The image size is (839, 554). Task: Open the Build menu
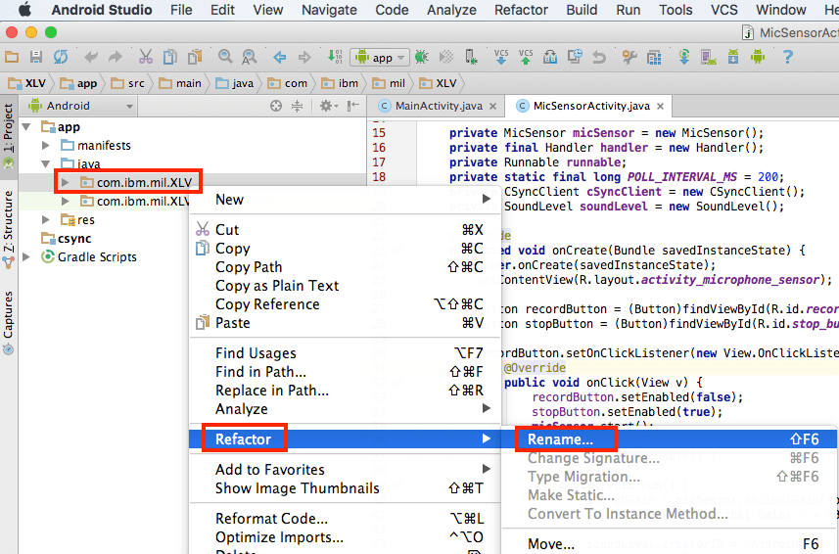582,10
